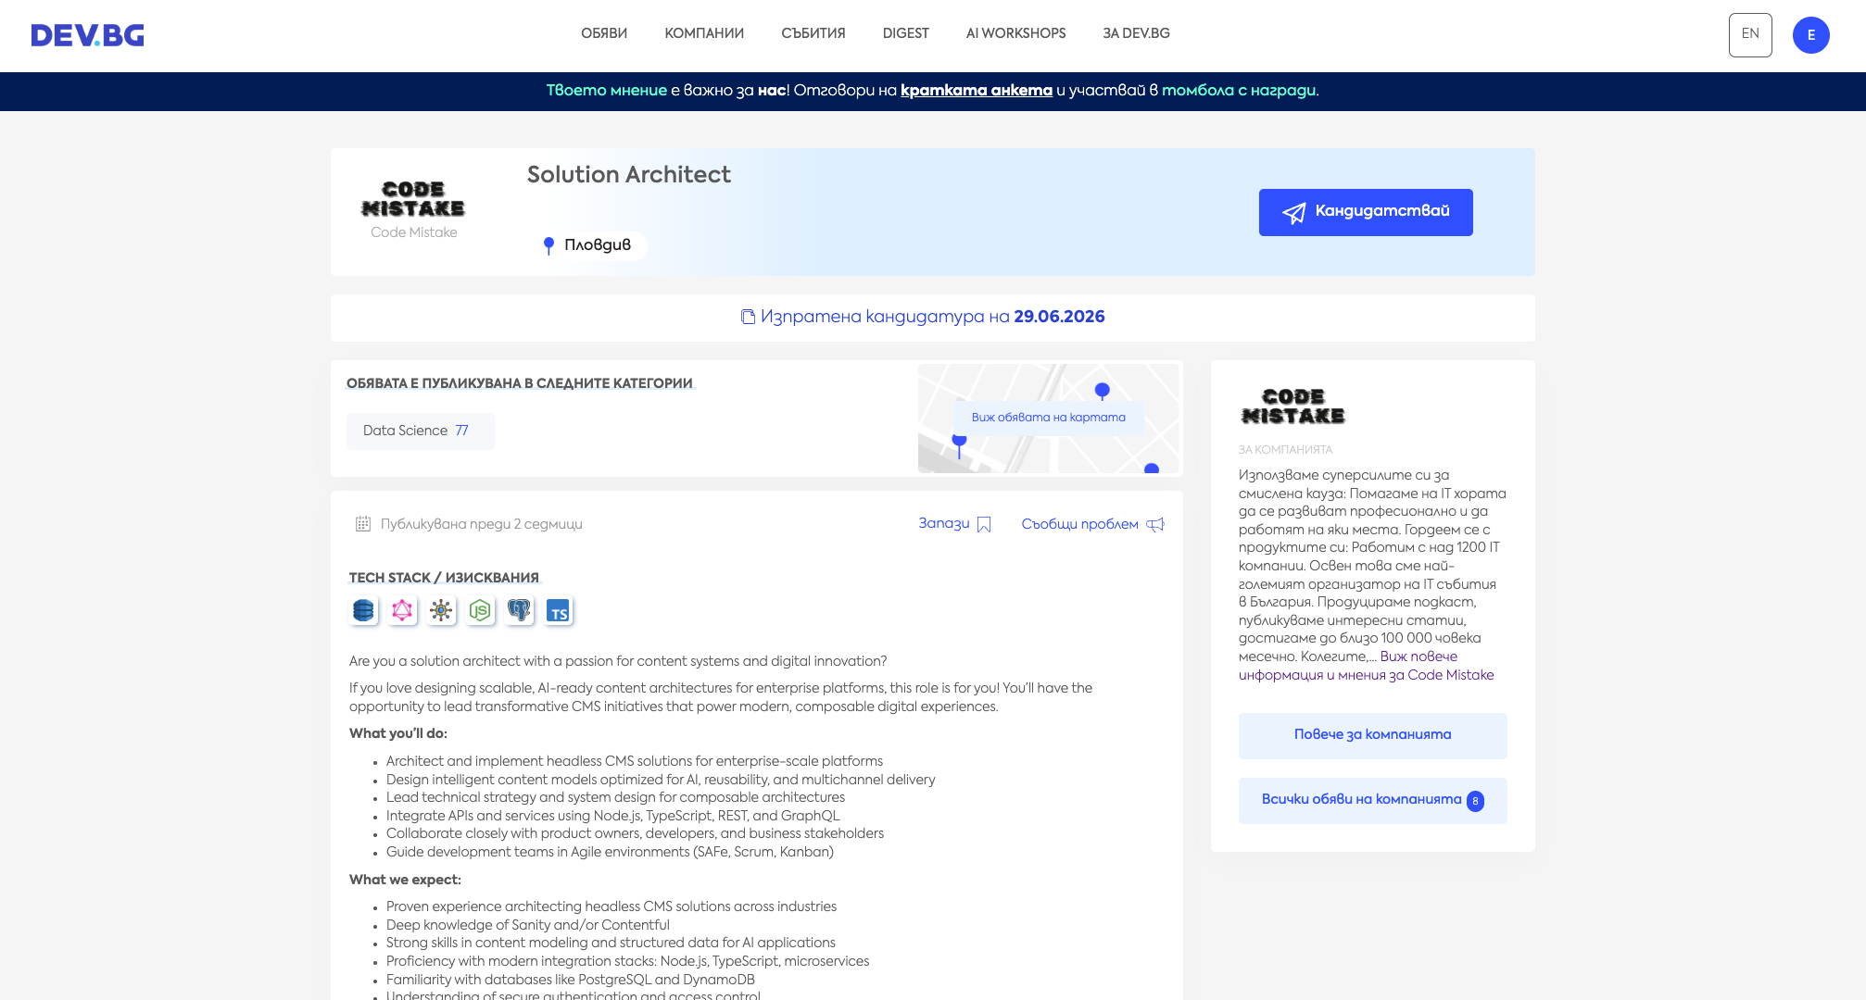Open AI WORKSHOPS page
Screen dimensions: 1866x1000
(x=1015, y=33)
